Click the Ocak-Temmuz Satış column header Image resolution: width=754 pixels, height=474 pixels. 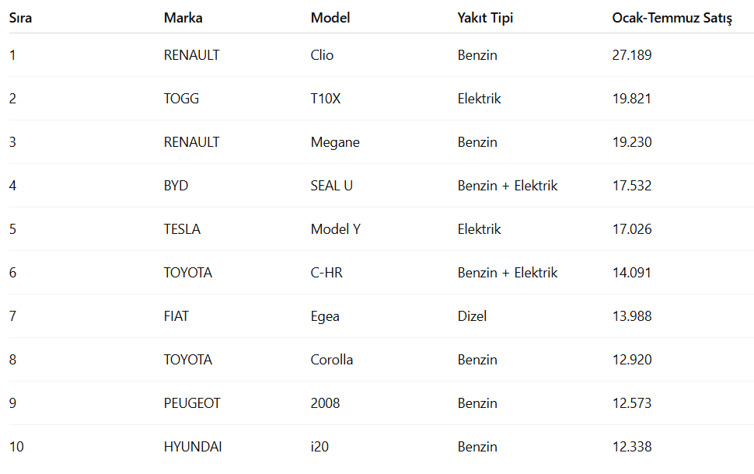[x=672, y=18]
